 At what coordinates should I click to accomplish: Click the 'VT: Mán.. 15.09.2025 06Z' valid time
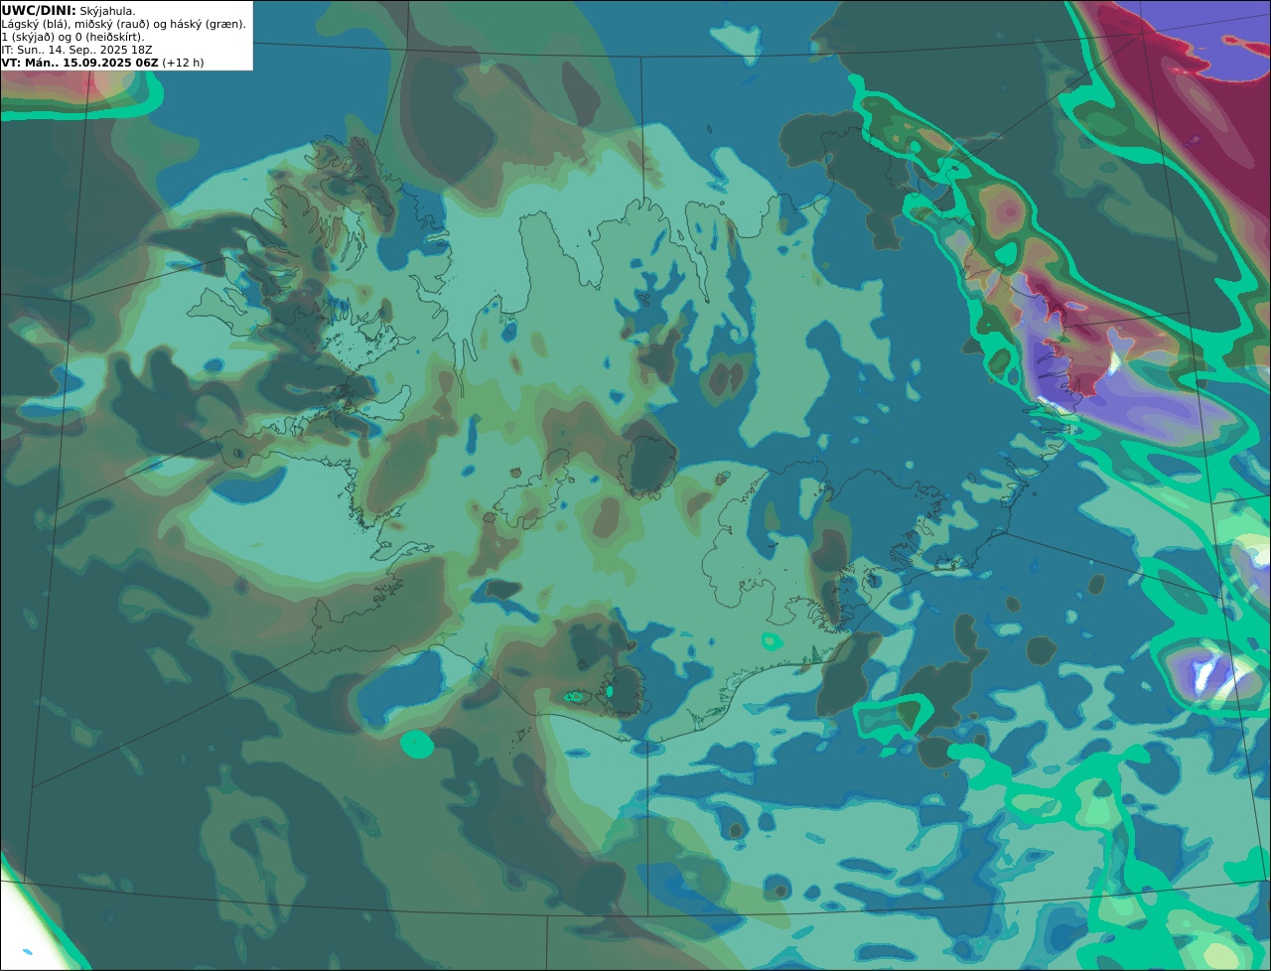(x=79, y=63)
